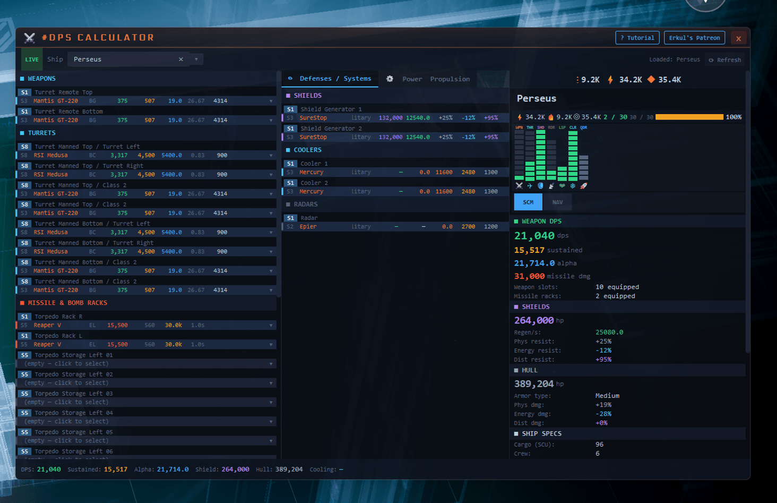Select the shield power icon under SHD
The image size is (777, 503).
click(x=540, y=186)
